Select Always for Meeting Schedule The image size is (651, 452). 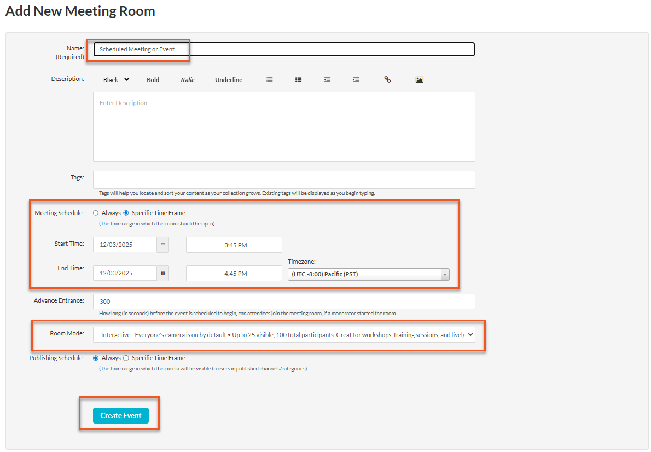[x=96, y=213]
